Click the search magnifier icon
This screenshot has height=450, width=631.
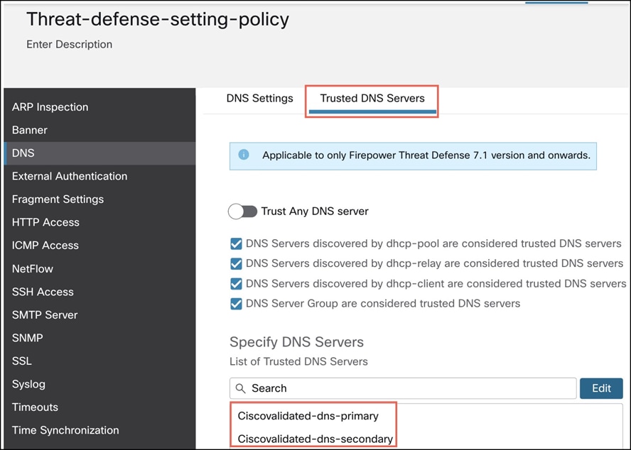click(241, 388)
